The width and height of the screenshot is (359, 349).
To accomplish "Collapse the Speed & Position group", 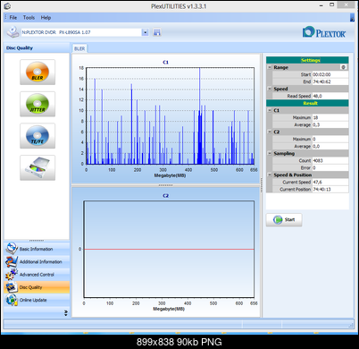I will point(270,174).
